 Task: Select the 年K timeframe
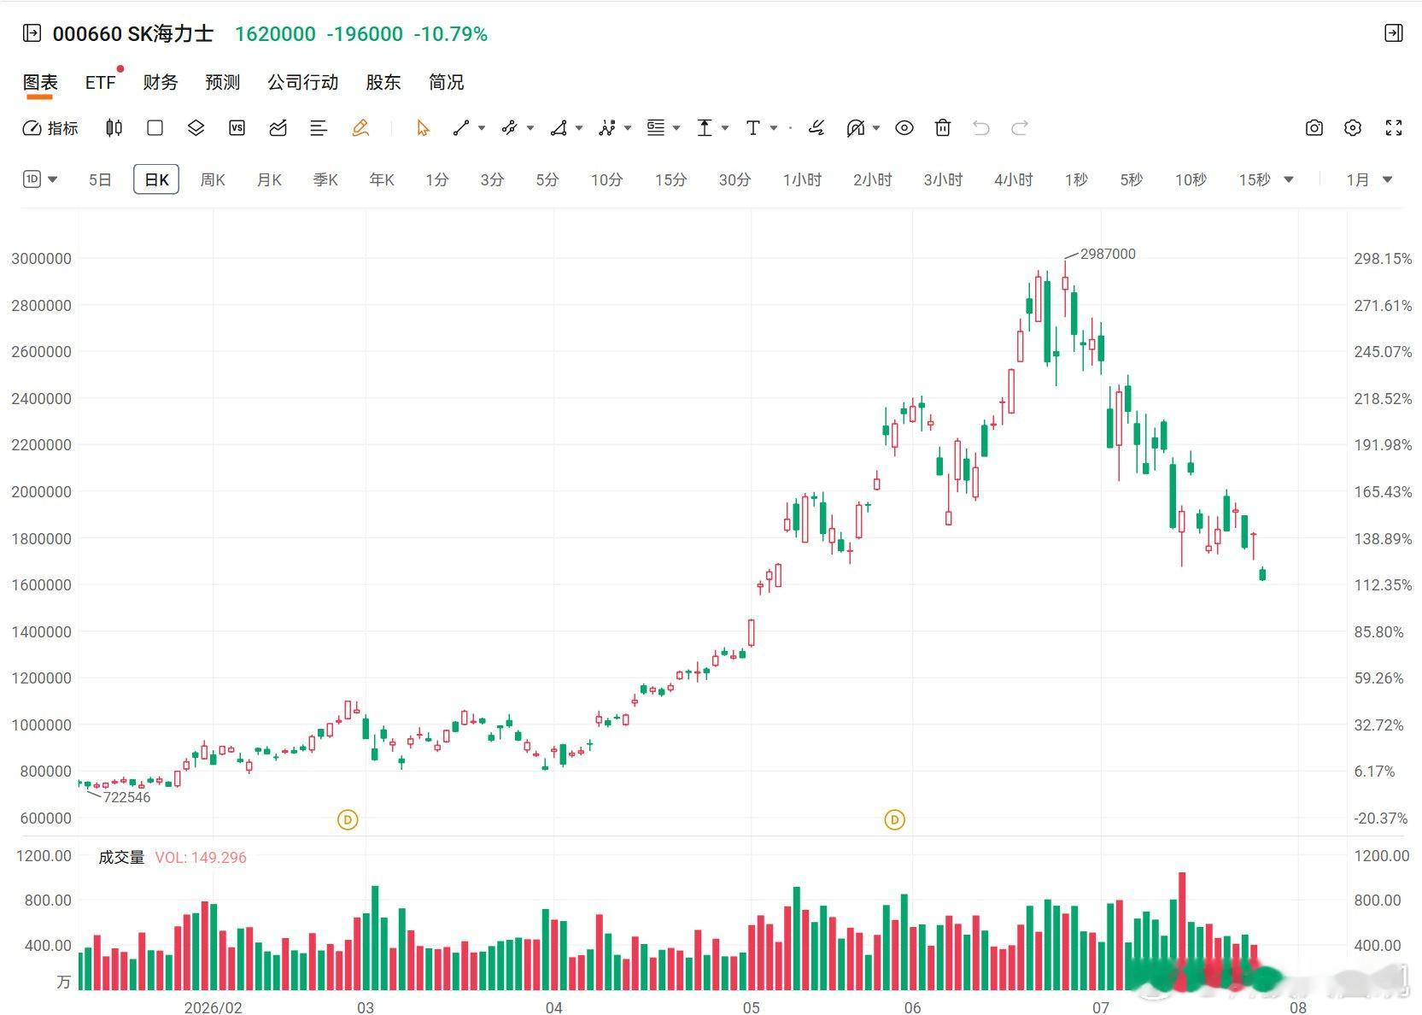click(x=382, y=179)
